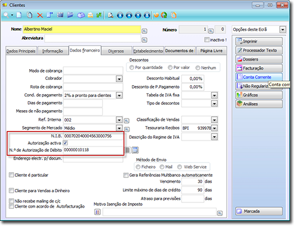Click the envelope mail toolbar icon
Viewport: 296px width, 228px height.
click(90, 15)
